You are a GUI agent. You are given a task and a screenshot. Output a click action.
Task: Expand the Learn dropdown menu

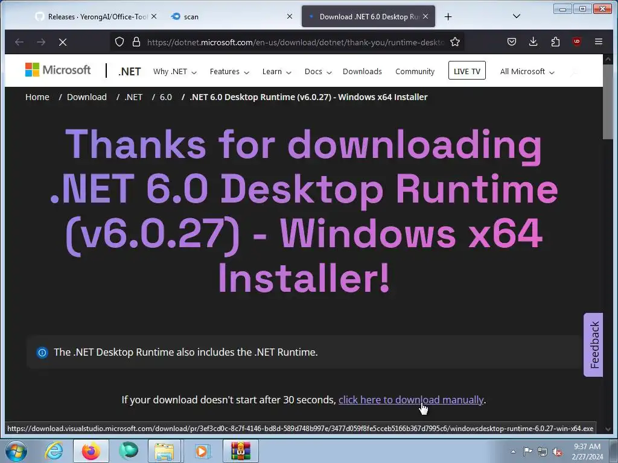[276, 72]
